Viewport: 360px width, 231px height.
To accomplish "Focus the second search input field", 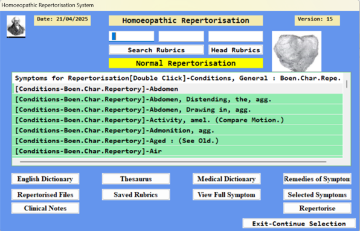I will click(x=181, y=36).
